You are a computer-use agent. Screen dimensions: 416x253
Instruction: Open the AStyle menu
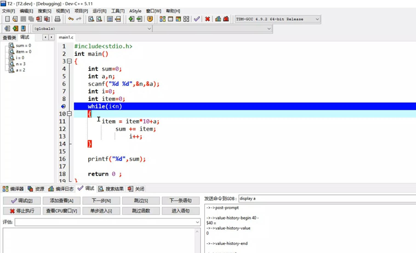click(x=136, y=11)
